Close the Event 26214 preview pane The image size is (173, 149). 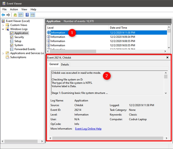pos(167,57)
